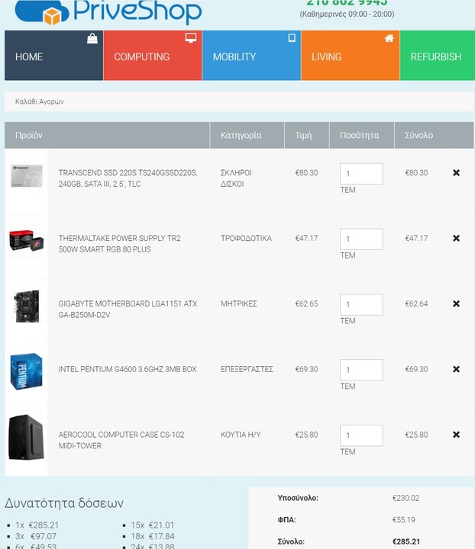Remove Thermaltake power supply from cart

456,238
